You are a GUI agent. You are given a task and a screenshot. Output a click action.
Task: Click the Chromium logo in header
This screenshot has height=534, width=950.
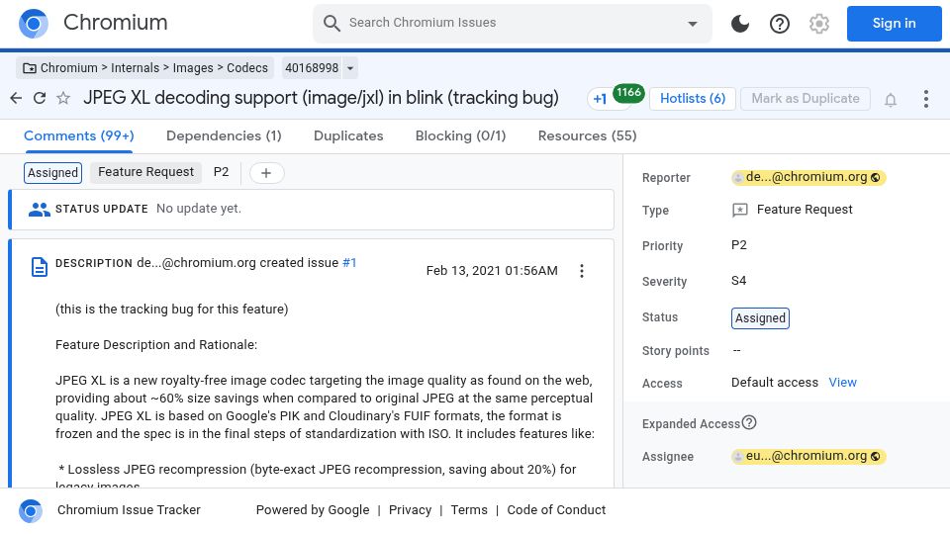[34, 24]
